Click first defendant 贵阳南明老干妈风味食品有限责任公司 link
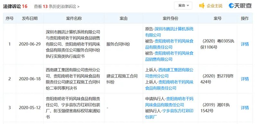 169,44
